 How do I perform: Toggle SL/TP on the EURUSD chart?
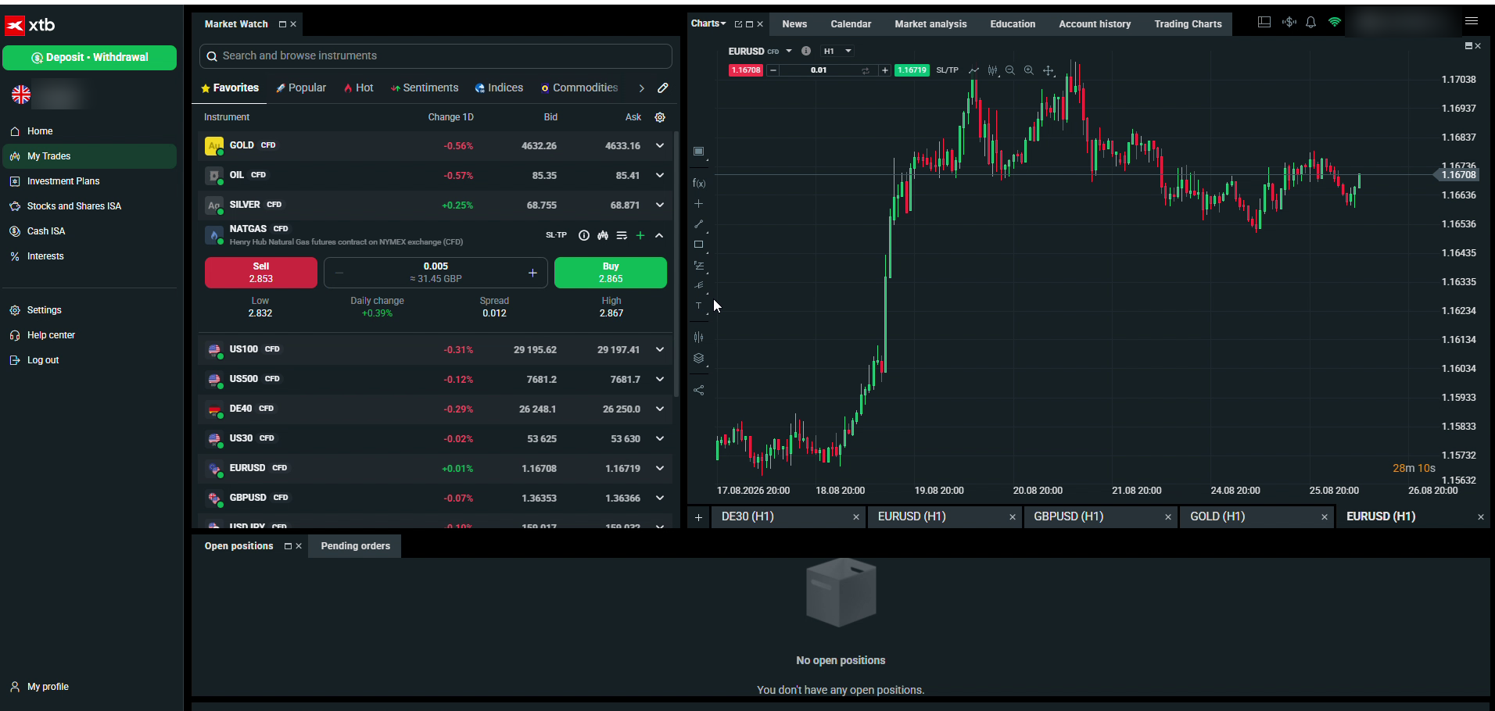click(x=947, y=70)
